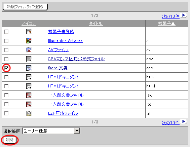This screenshot has height=147, width=190.
Task: Open the 選択範囲 ユーザー任意 dropdown
Action: coord(51,131)
